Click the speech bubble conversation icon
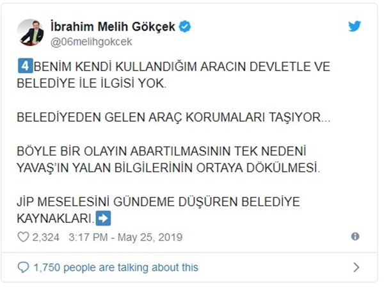Viewport: 384px width, 287px height. pos(24,267)
